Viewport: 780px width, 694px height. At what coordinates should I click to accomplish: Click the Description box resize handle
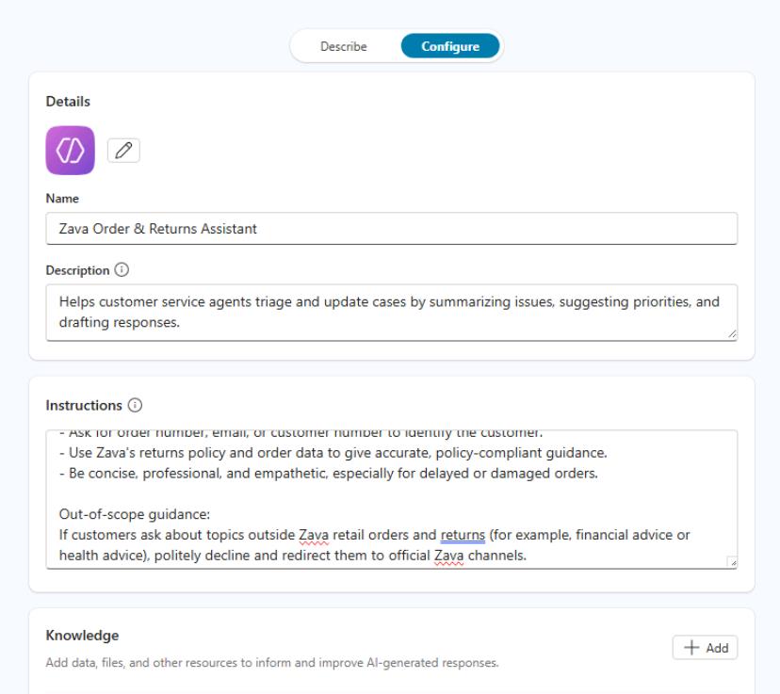[x=732, y=334]
